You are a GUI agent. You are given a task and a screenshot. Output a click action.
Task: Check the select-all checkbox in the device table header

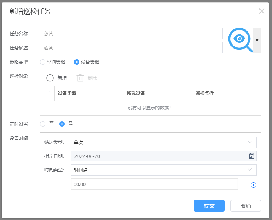(47, 94)
